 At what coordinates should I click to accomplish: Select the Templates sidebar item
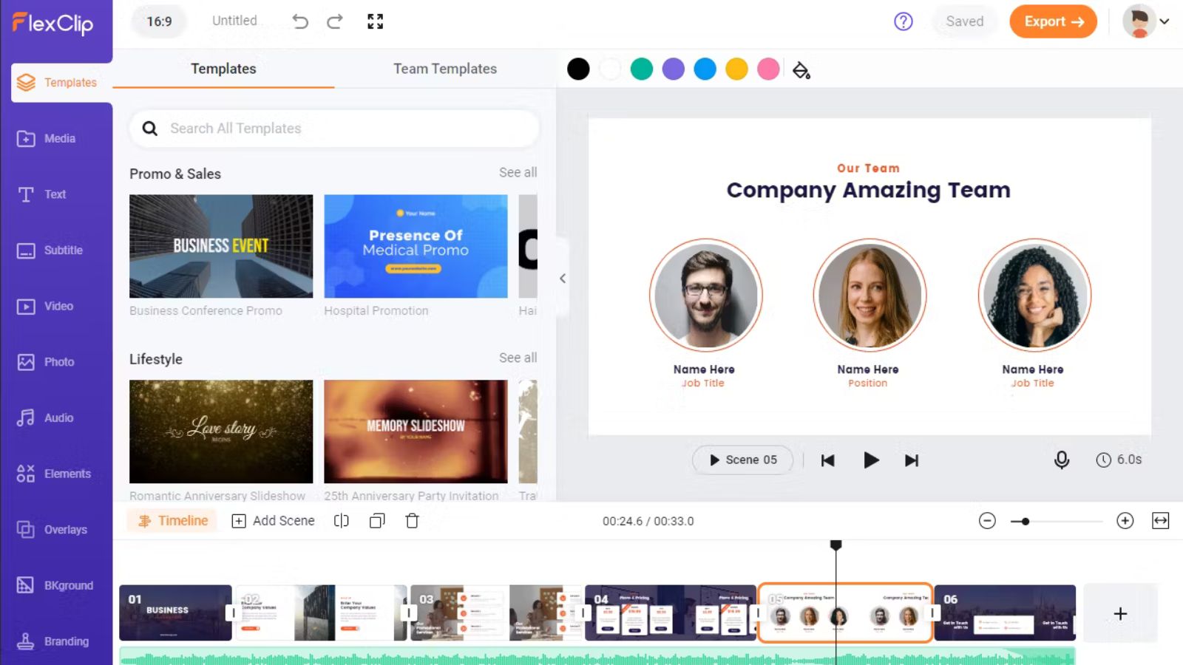61,83
